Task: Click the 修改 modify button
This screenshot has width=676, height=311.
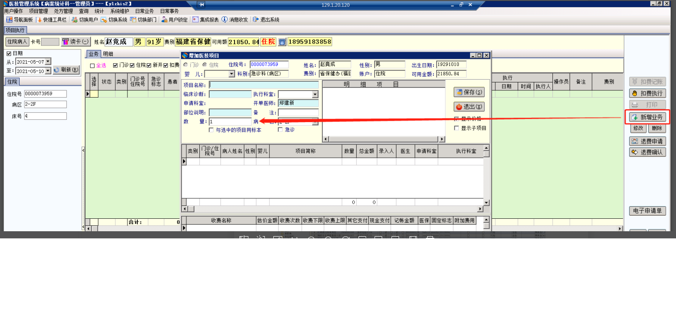Action: pyautogui.click(x=638, y=128)
